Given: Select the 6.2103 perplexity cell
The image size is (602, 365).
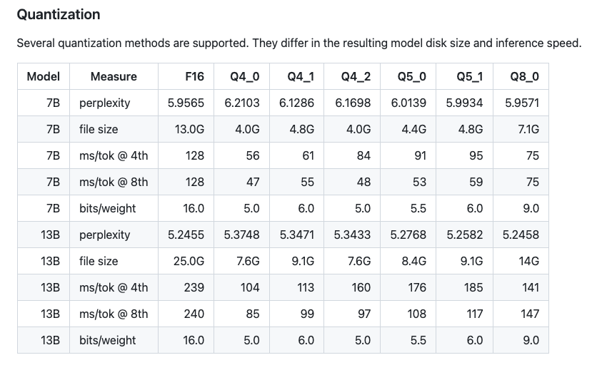Looking at the screenshot, I should (242, 103).
